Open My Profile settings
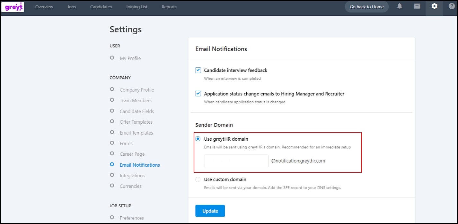This screenshot has height=224, width=458. tap(130, 58)
